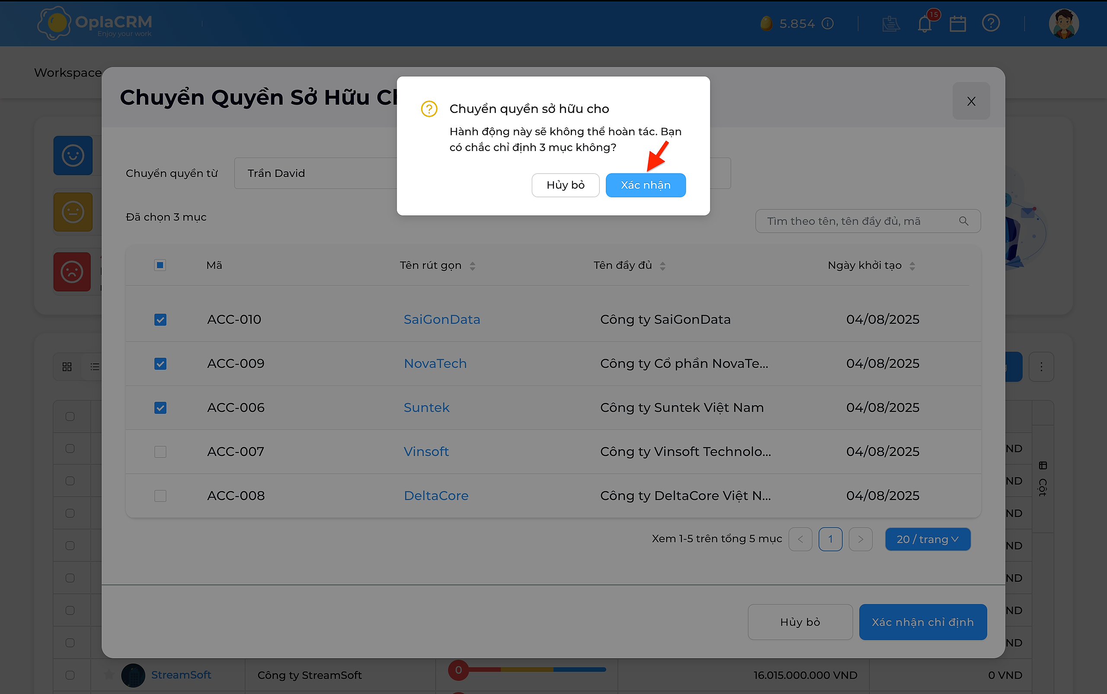
Task: Open the 20 / trang page size dropdown
Action: (x=928, y=539)
